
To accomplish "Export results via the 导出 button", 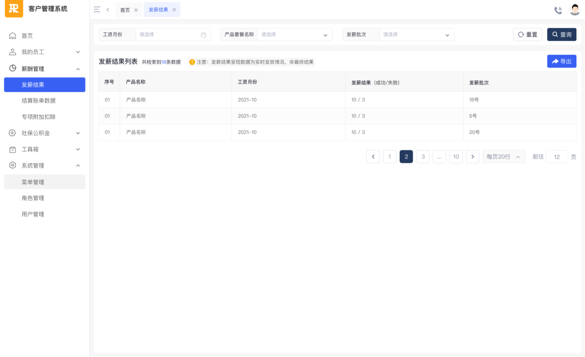I will coord(561,61).
